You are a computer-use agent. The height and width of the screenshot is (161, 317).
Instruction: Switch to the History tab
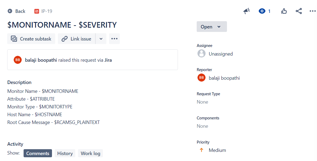(65, 153)
